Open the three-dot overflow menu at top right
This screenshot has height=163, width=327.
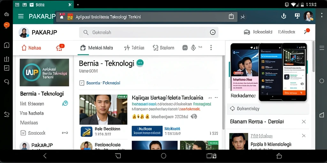322,15
